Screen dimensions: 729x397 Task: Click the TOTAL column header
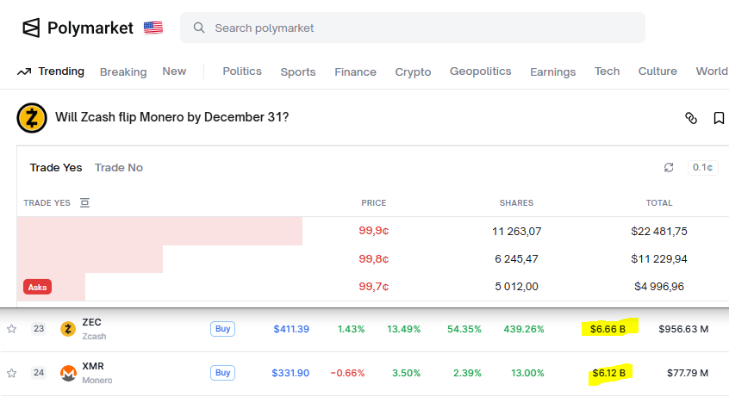(x=659, y=202)
